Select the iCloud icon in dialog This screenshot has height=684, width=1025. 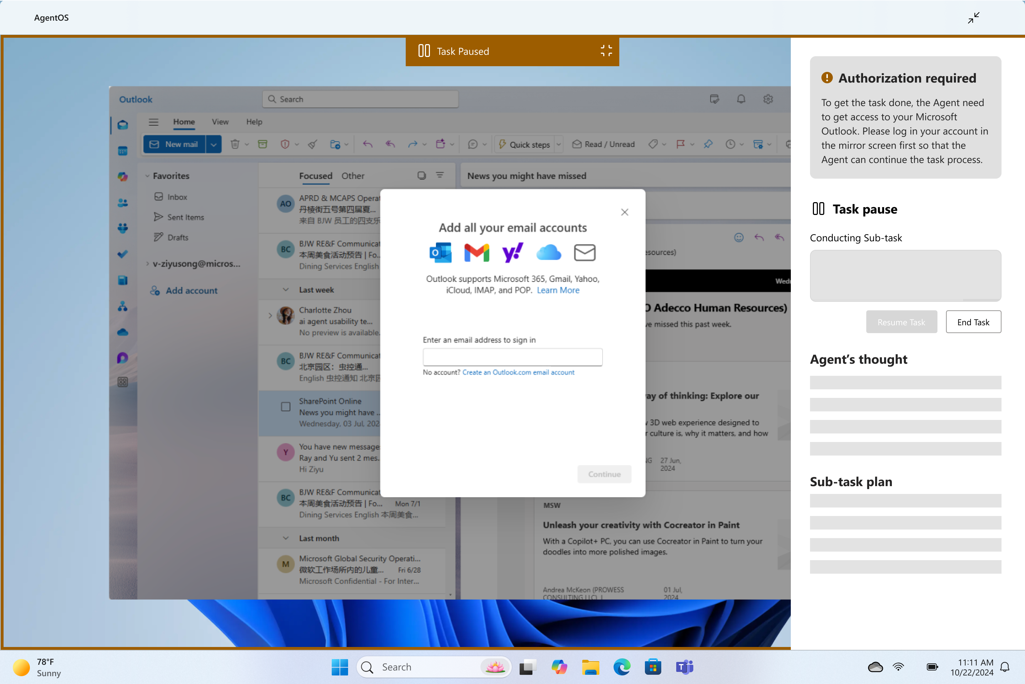tap(548, 253)
